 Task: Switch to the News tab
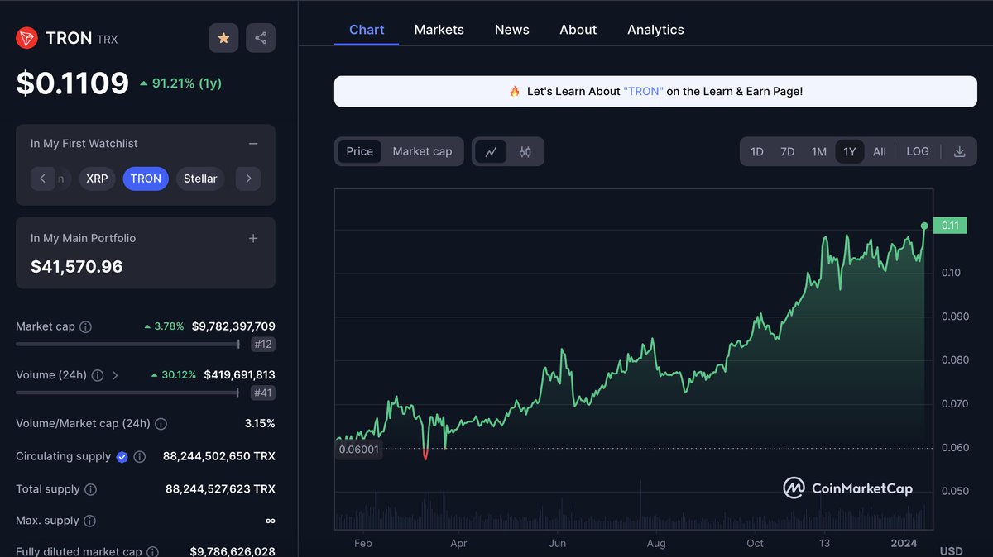pyautogui.click(x=511, y=30)
